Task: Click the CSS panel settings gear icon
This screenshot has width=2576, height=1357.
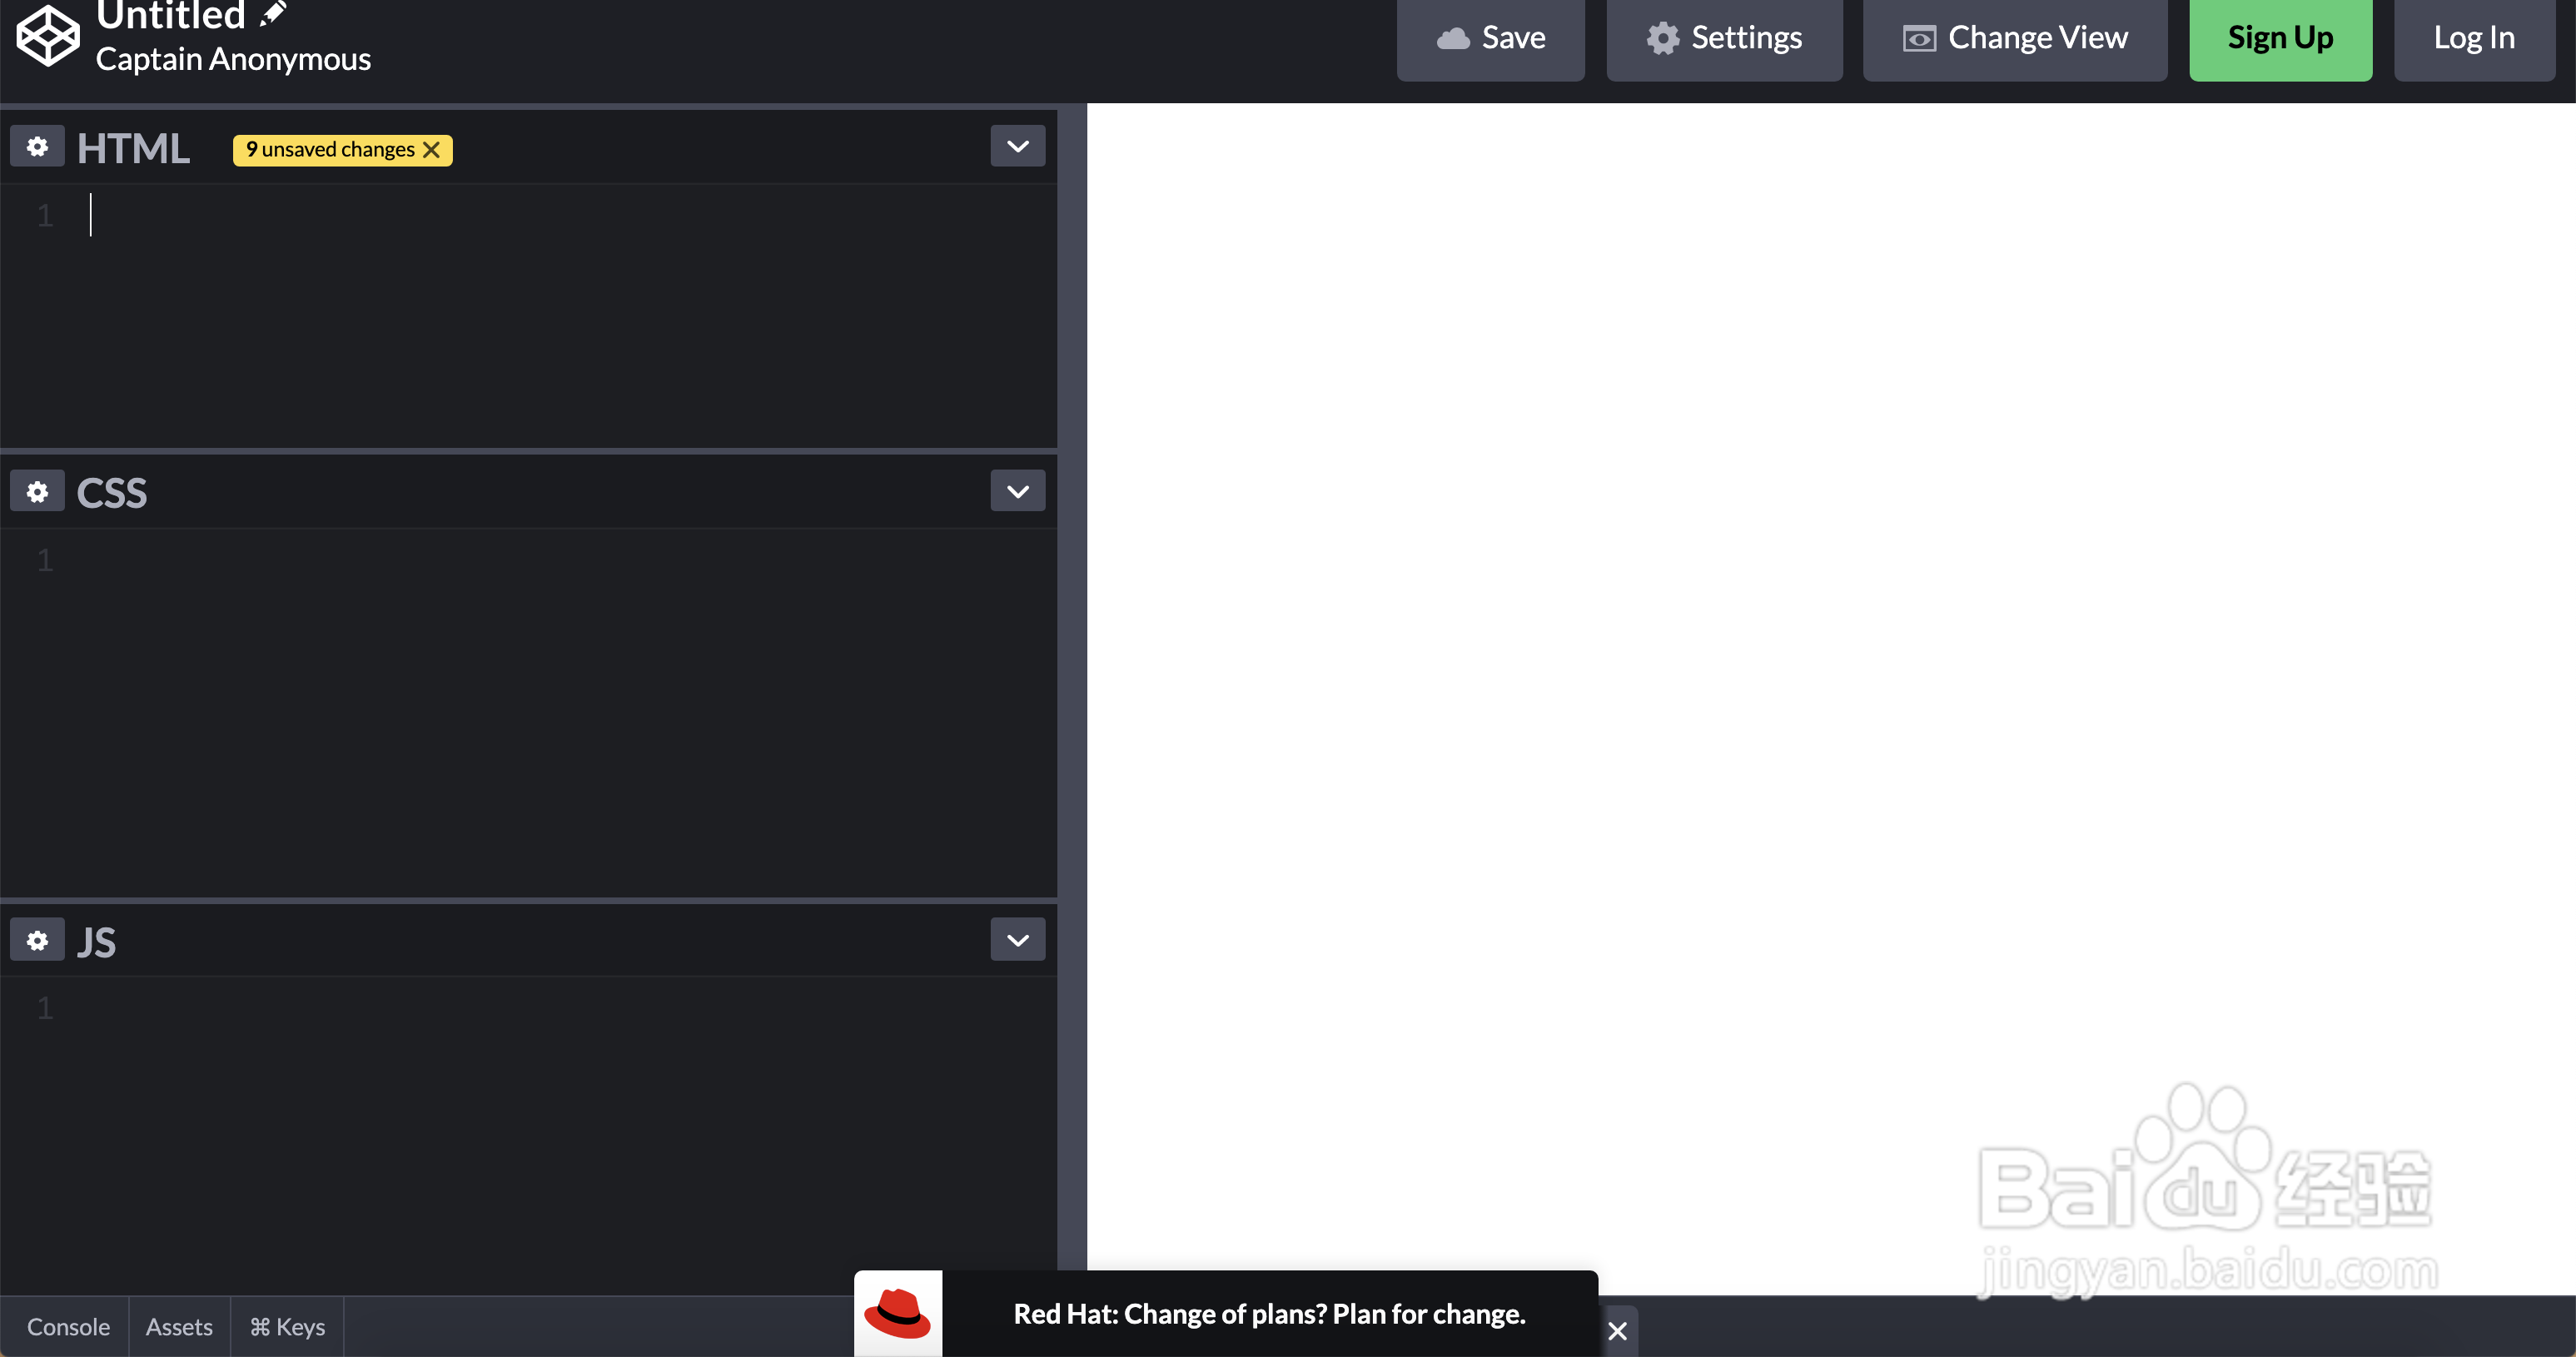Action: pos(36,490)
